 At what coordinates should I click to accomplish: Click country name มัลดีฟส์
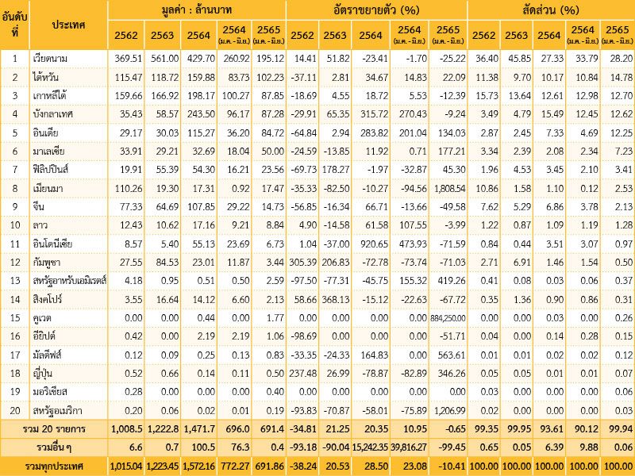[48, 355]
